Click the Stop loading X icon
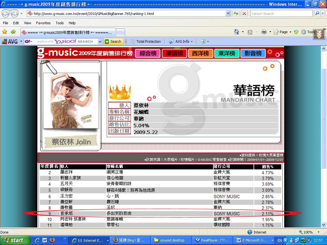Screen dimensions: 327x245 pyautogui.click(x=244, y=14)
